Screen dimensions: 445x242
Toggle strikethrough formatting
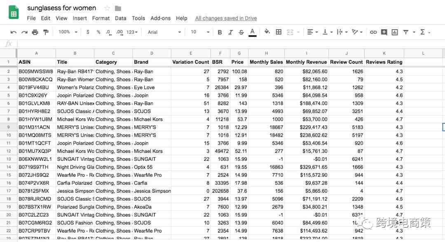[x=241, y=32]
